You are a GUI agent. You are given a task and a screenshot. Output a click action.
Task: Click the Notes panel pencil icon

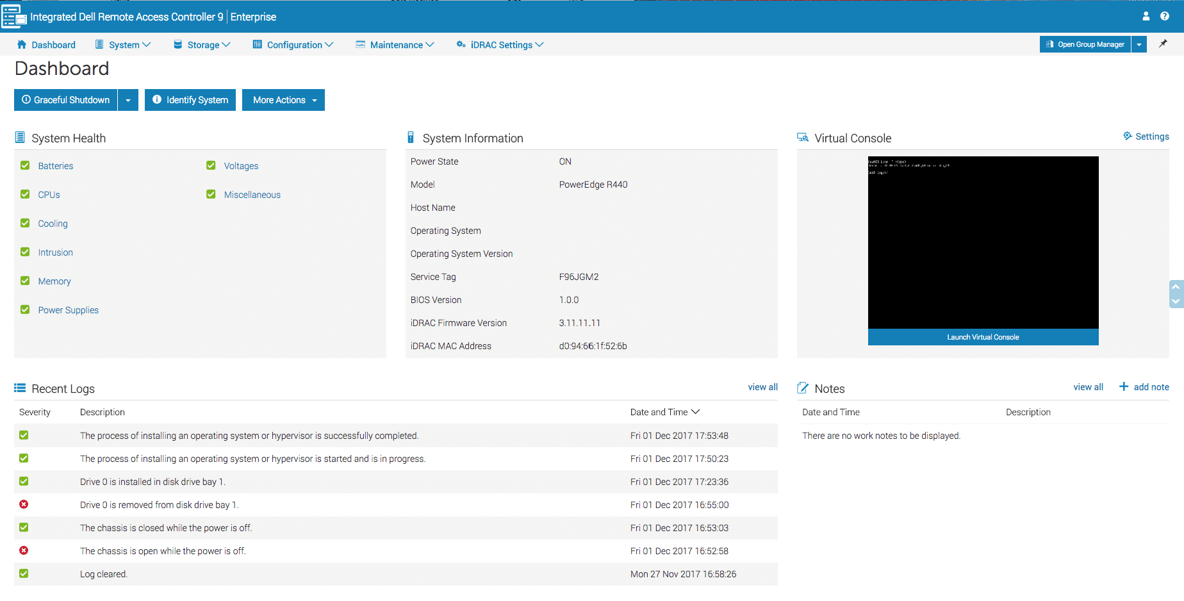pos(803,387)
